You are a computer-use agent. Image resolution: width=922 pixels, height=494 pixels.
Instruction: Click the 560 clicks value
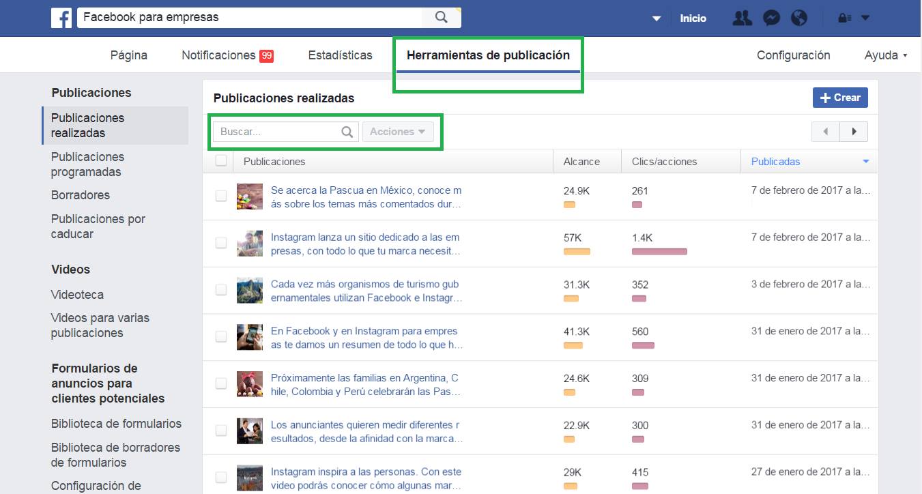click(640, 332)
